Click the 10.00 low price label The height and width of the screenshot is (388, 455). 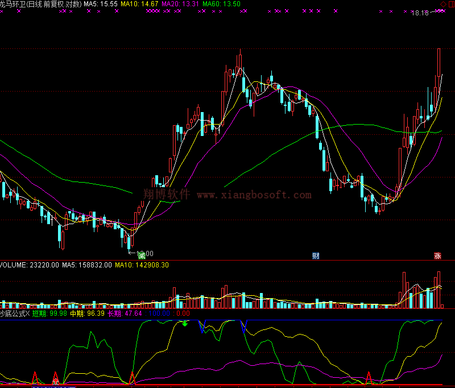pos(145,254)
